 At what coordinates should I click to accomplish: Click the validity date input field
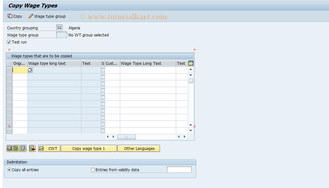tap(179, 170)
